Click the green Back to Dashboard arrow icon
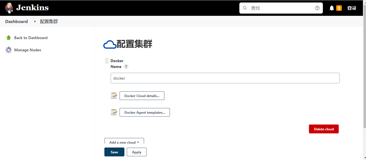Viewport: 366px width, 160px height. point(9,37)
